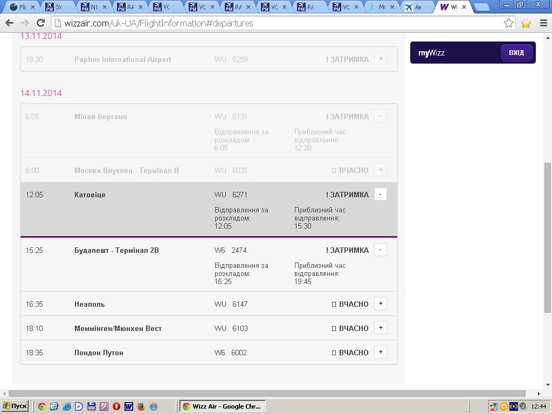The image size is (552, 414).
Task: Collapse the Катовіце flight details
Action: (x=380, y=195)
